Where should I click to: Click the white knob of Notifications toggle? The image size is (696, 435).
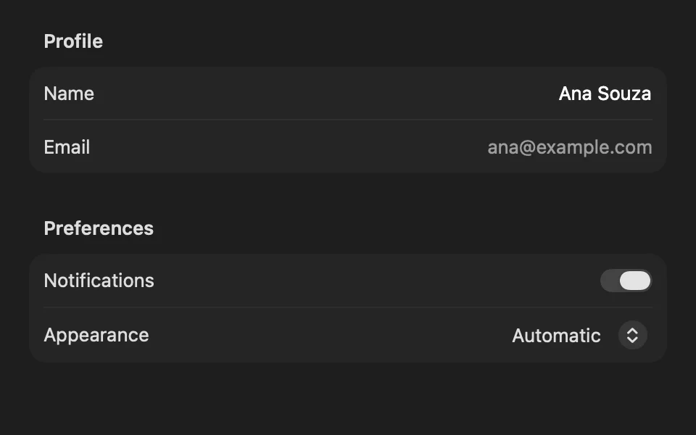point(635,281)
